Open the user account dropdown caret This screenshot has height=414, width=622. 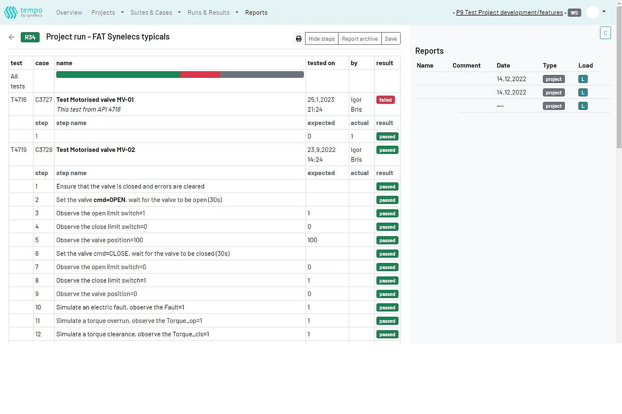coord(604,12)
